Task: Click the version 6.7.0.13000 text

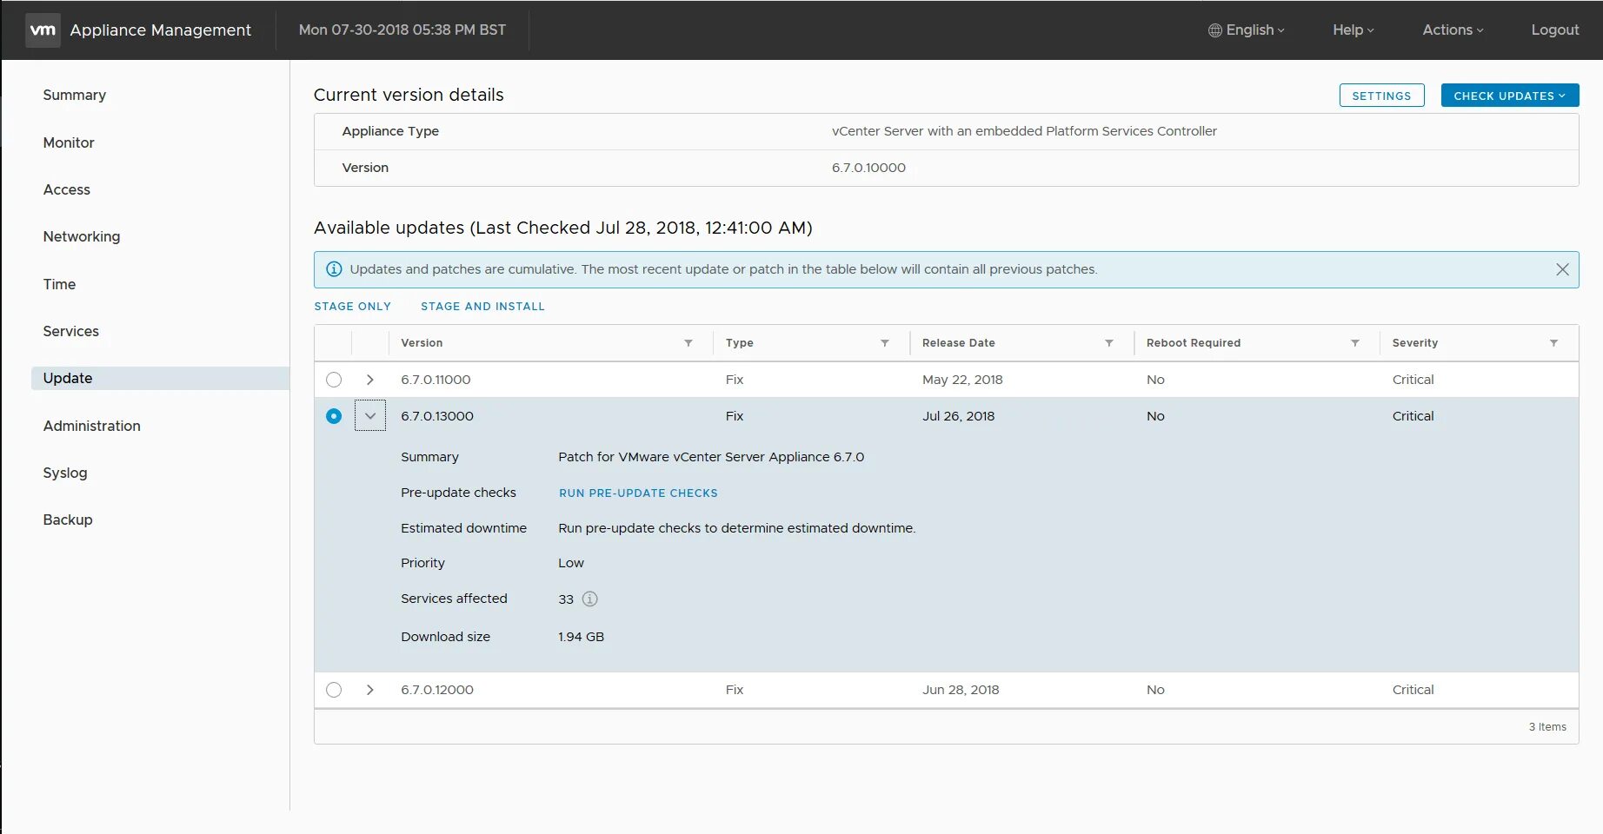Action: click(x=437, y=416)
